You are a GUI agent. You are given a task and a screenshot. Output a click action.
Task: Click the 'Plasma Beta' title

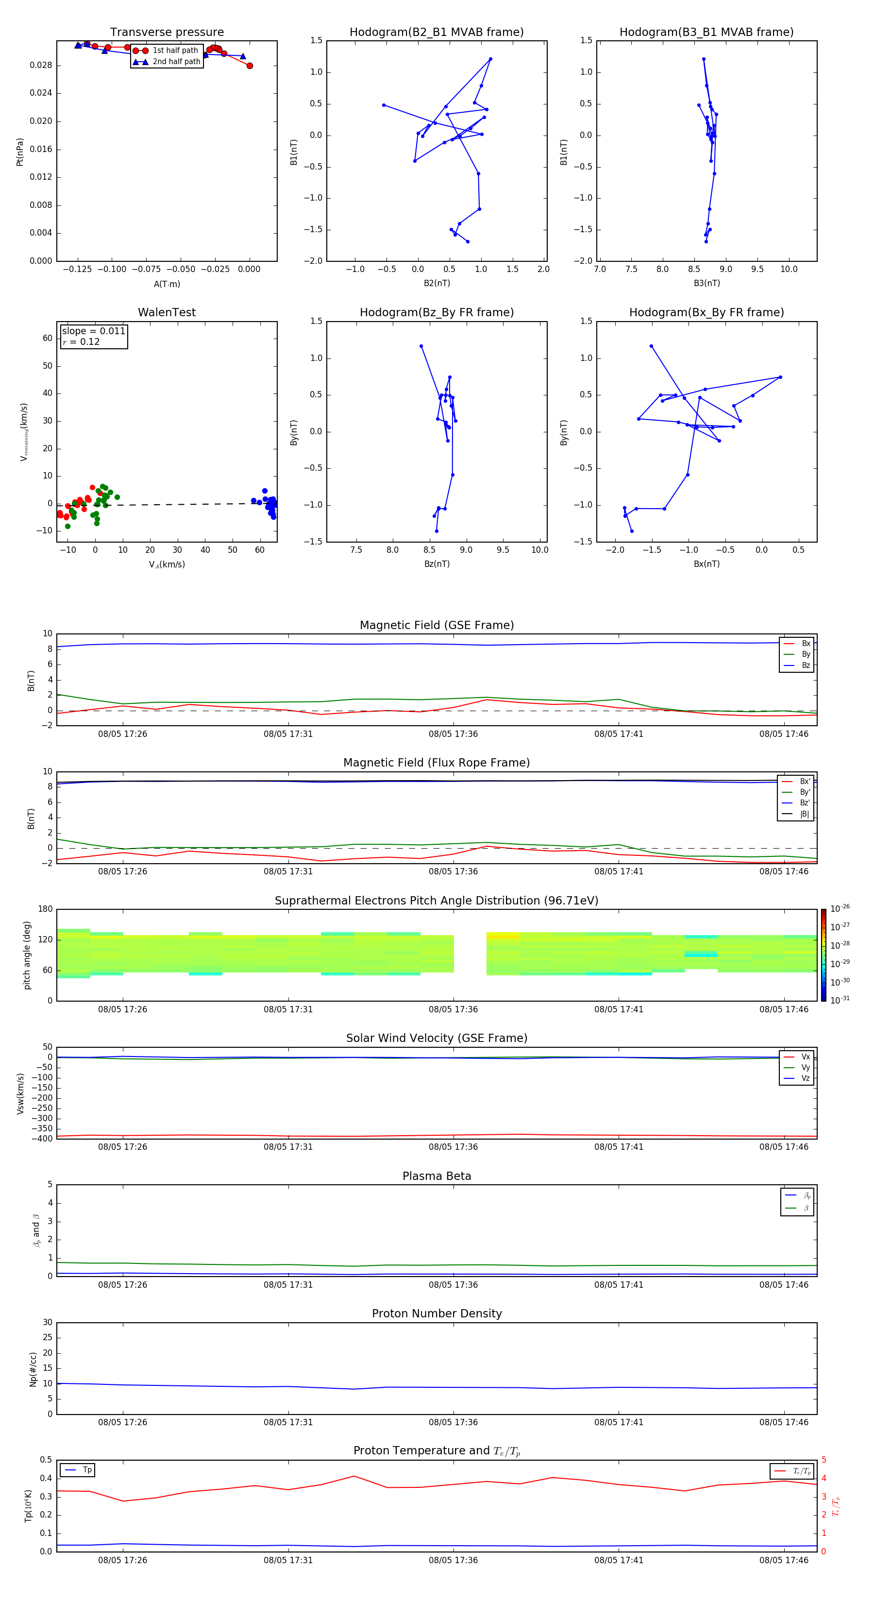pyautogui.click(x=437, y=1176)
